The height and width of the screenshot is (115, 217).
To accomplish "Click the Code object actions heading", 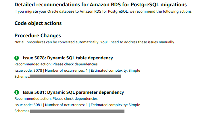I will pyautogui.click(x=38, y=23).
